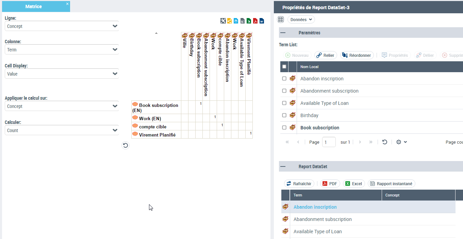Export matrix with red PDF icon

click(x=255, y=21)
